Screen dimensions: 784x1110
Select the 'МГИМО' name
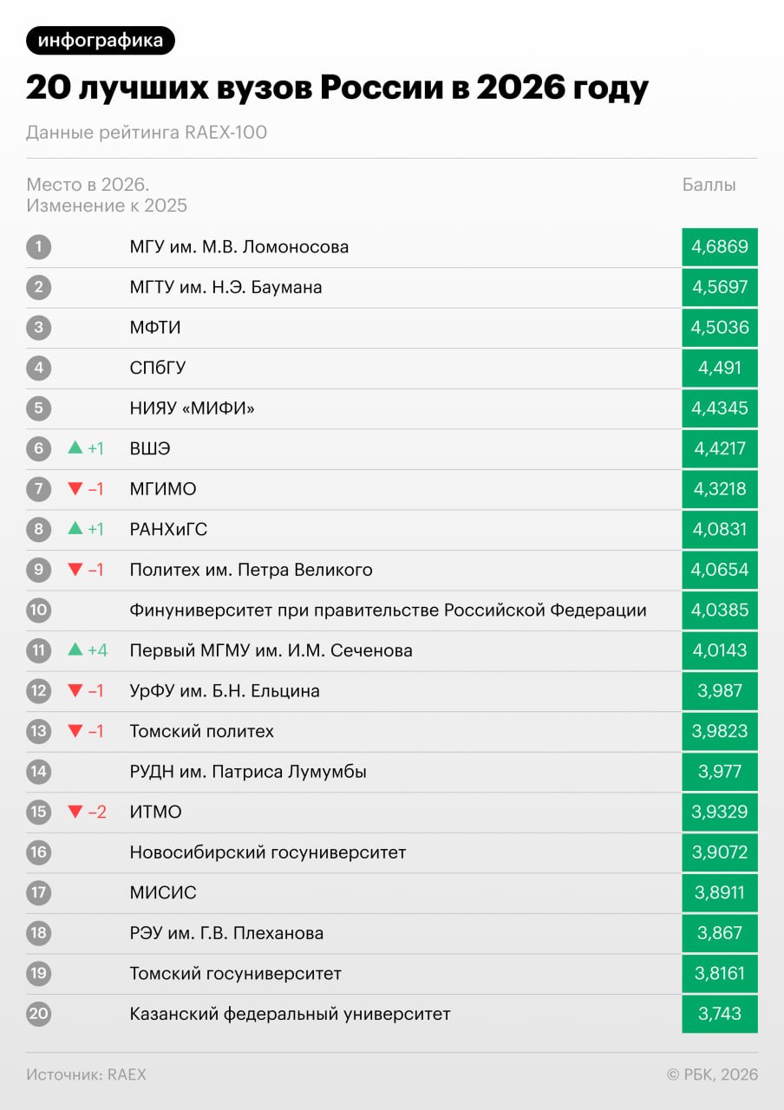point(163,489)
